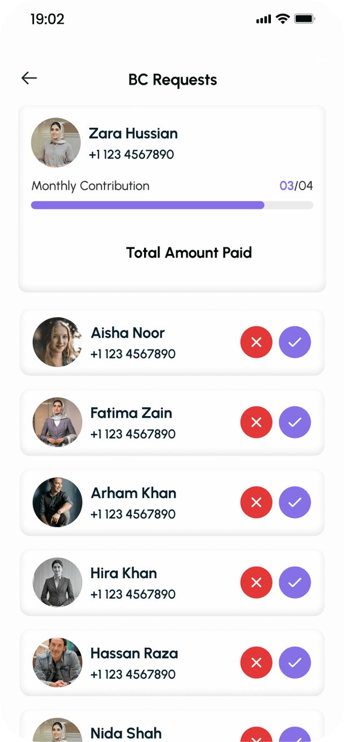Approve Arham Khan's request
Viewport: 344px width, 742px height.
coord(295,503)
